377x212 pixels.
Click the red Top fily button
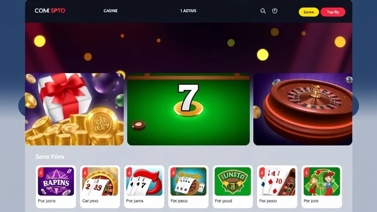(333, 12)
